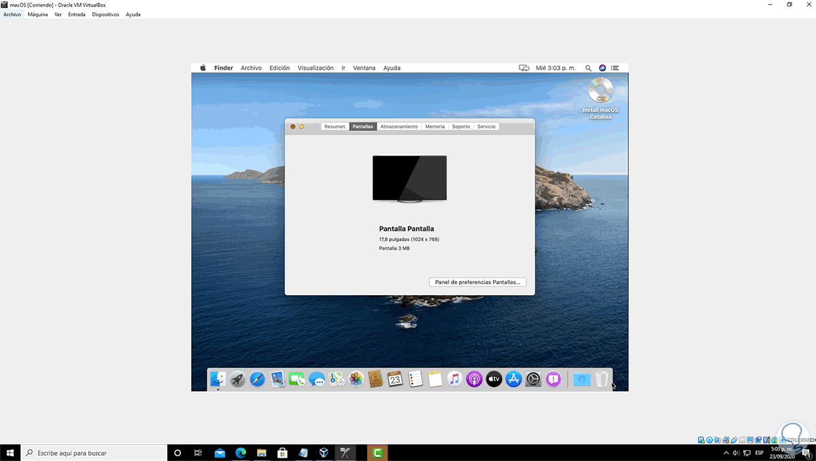This screenshot has width=816, height=461.
Task: Open VirtualBox Ver menu
Action: (x=58, y=14)
